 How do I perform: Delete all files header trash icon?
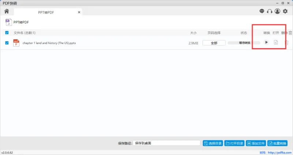pyautogui.click(x=290, y=33)
